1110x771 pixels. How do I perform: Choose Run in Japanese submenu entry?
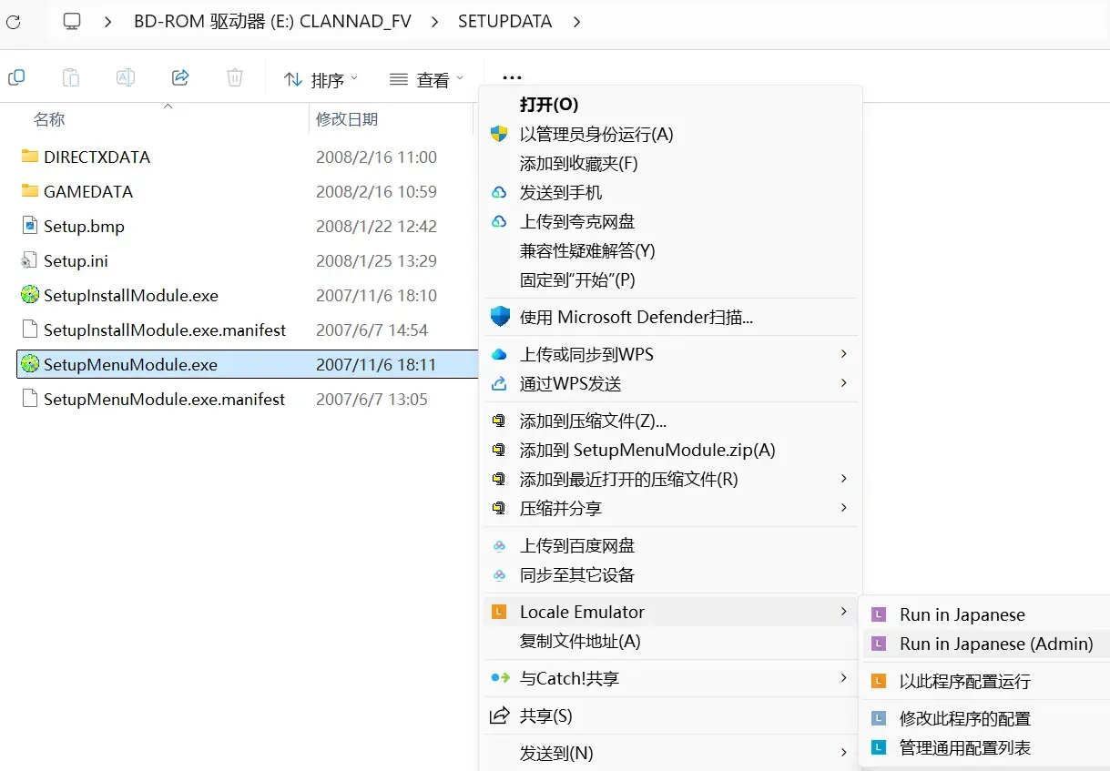[986, 614]
